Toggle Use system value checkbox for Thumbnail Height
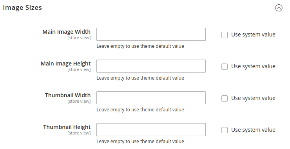Screen dimensions: 290x149 (x=225, y=130)
